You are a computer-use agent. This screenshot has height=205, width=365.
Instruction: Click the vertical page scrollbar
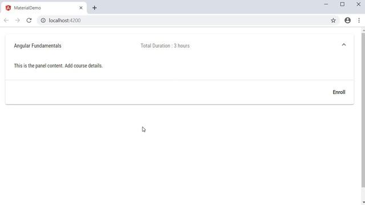(363, 110)
